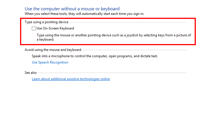
Task: Click the "Speak into a microphone" description text
Action: click(x=95, y=56)
